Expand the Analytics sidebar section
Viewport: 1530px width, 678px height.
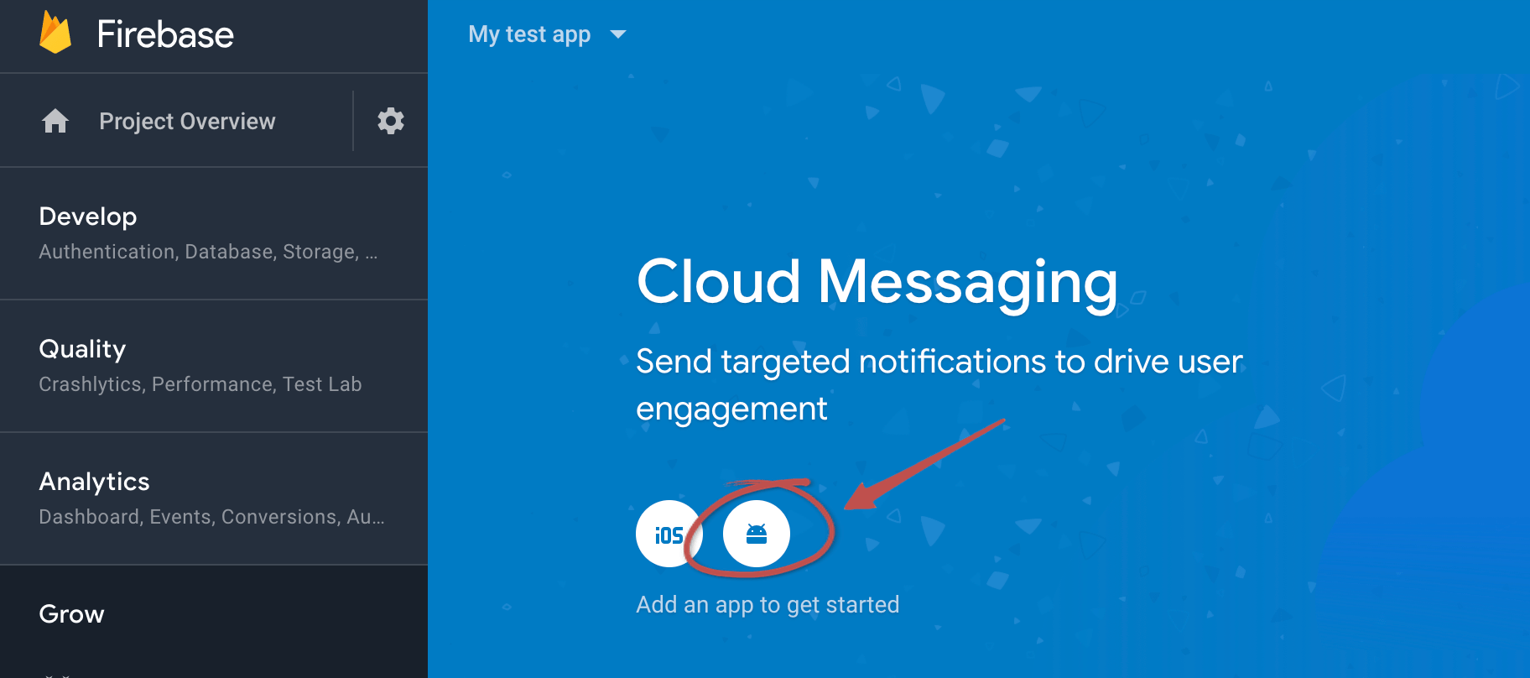point(214,498)
